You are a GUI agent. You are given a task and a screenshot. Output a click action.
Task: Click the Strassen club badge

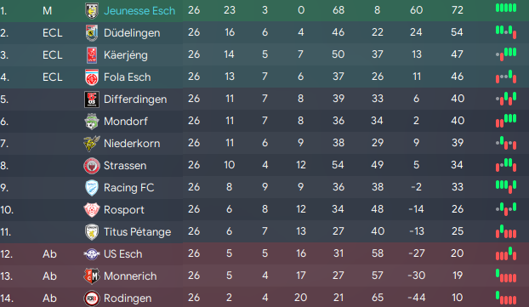(x=92, y=166)
